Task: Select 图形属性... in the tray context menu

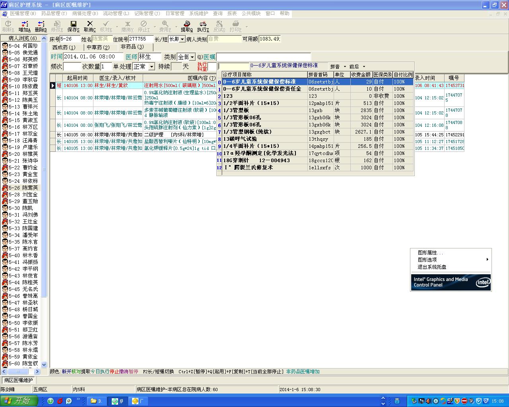Action: [430, 253]
